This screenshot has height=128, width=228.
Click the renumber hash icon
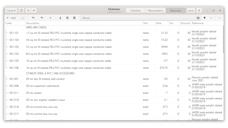[x=50, y=18]
